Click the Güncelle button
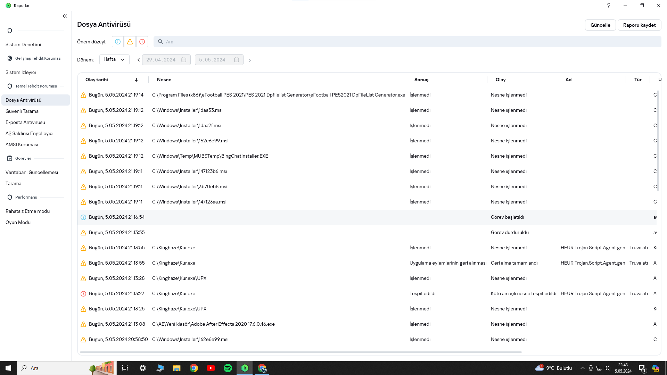The height and width of the screenshot is (375, 667). tap(600, 25)
